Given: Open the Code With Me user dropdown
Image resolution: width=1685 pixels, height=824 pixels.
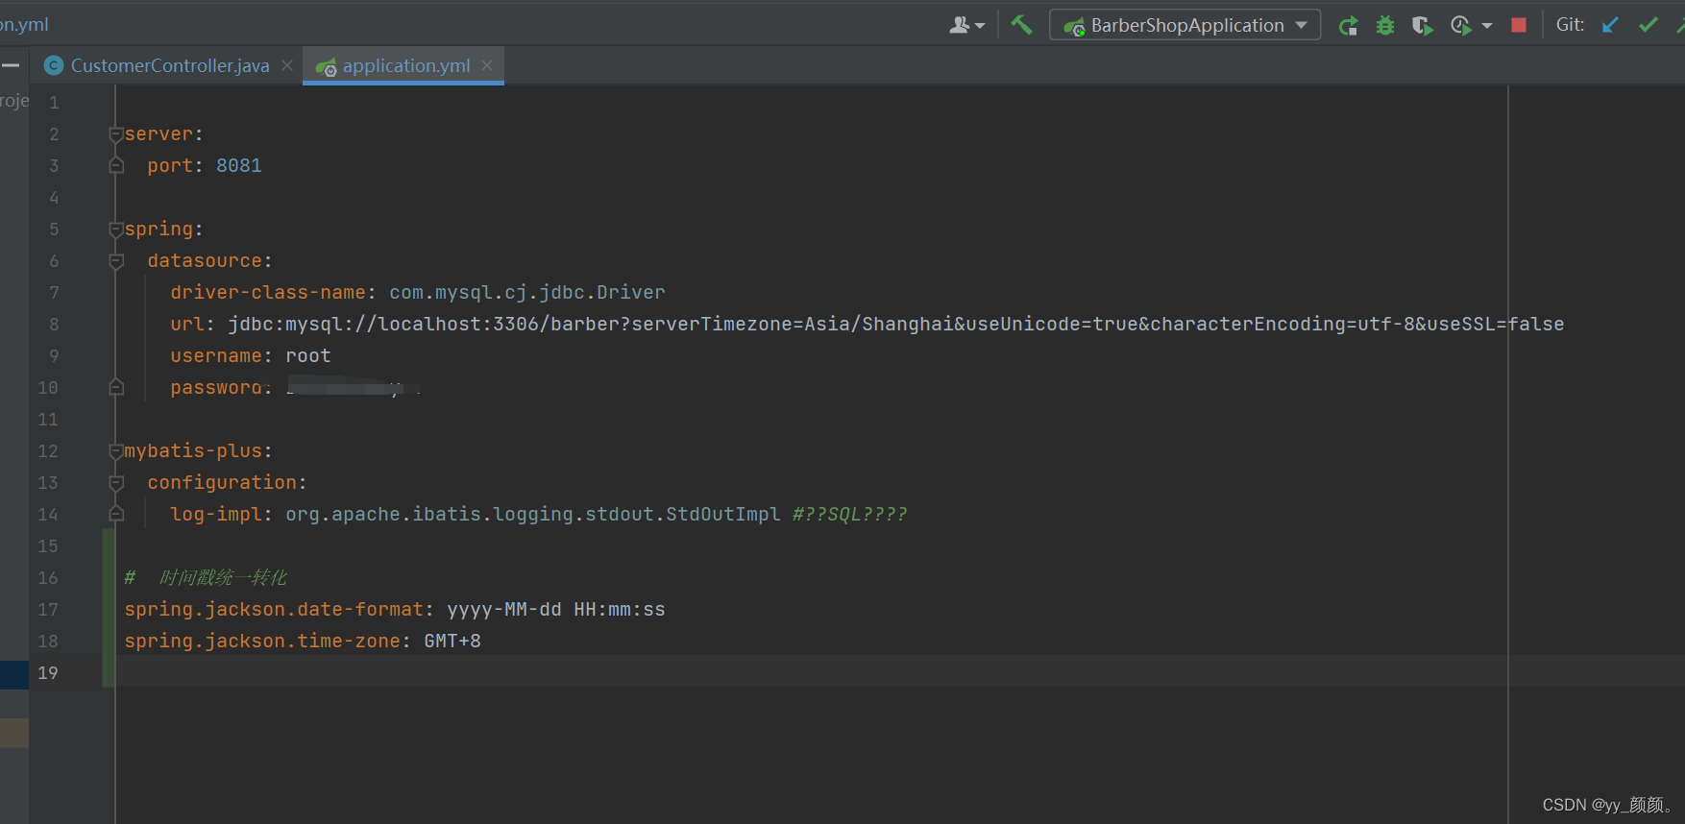Looking at the screenshot, I should tap(966, 25).
